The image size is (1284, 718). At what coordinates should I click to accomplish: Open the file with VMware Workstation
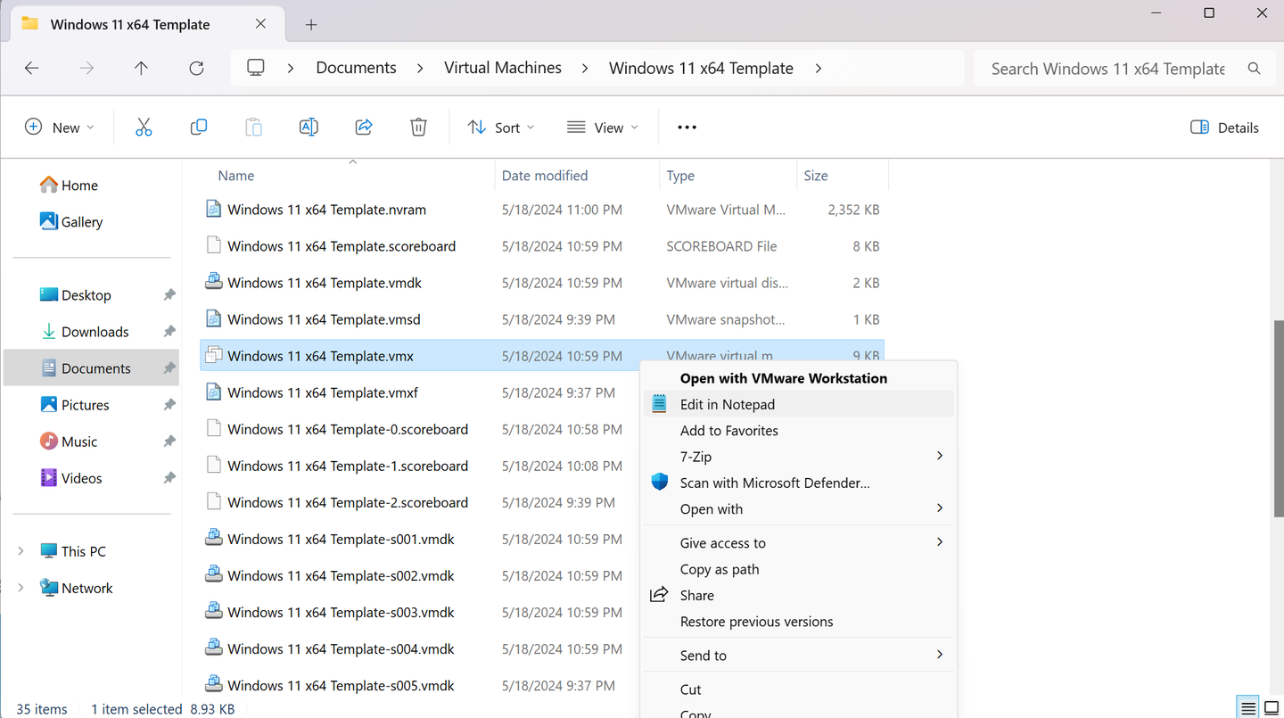pos(783,377)
